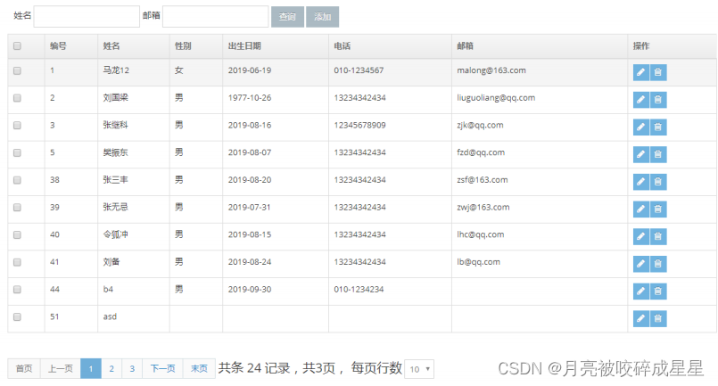This screenshot has height=386, width=718.
Task: Focus the 姓名 name input field
Action: point(87,16)
